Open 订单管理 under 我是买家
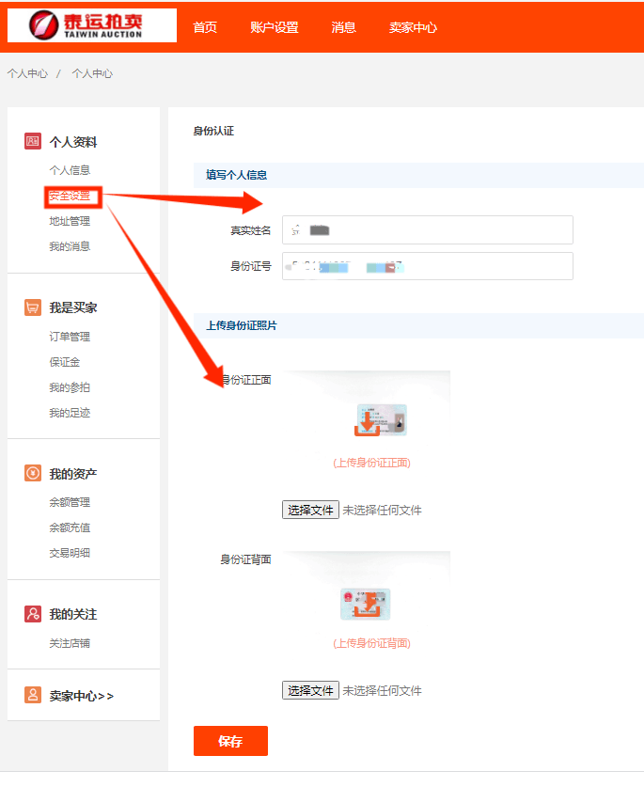 70,337
